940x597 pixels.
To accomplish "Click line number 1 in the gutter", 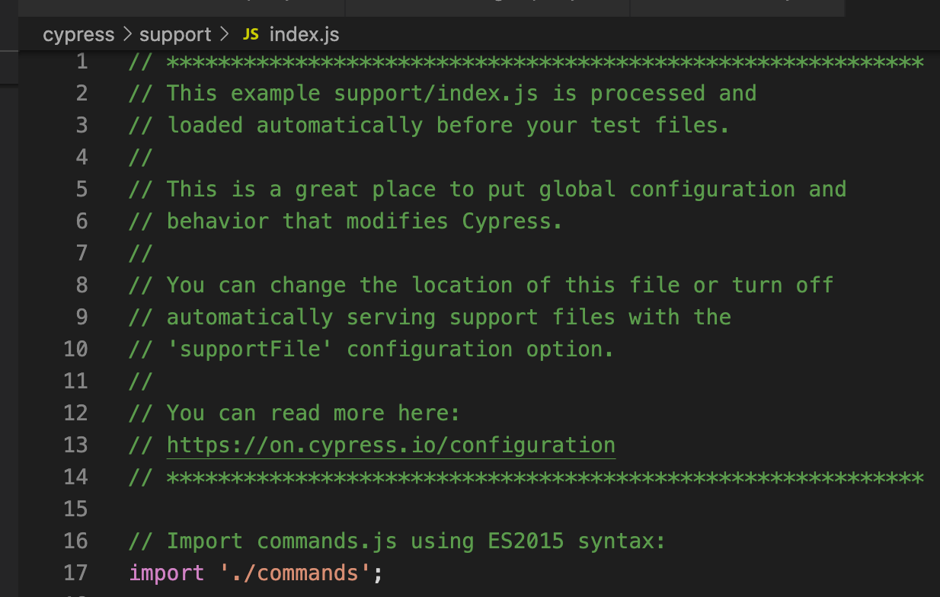I will [x=82, y=61].
